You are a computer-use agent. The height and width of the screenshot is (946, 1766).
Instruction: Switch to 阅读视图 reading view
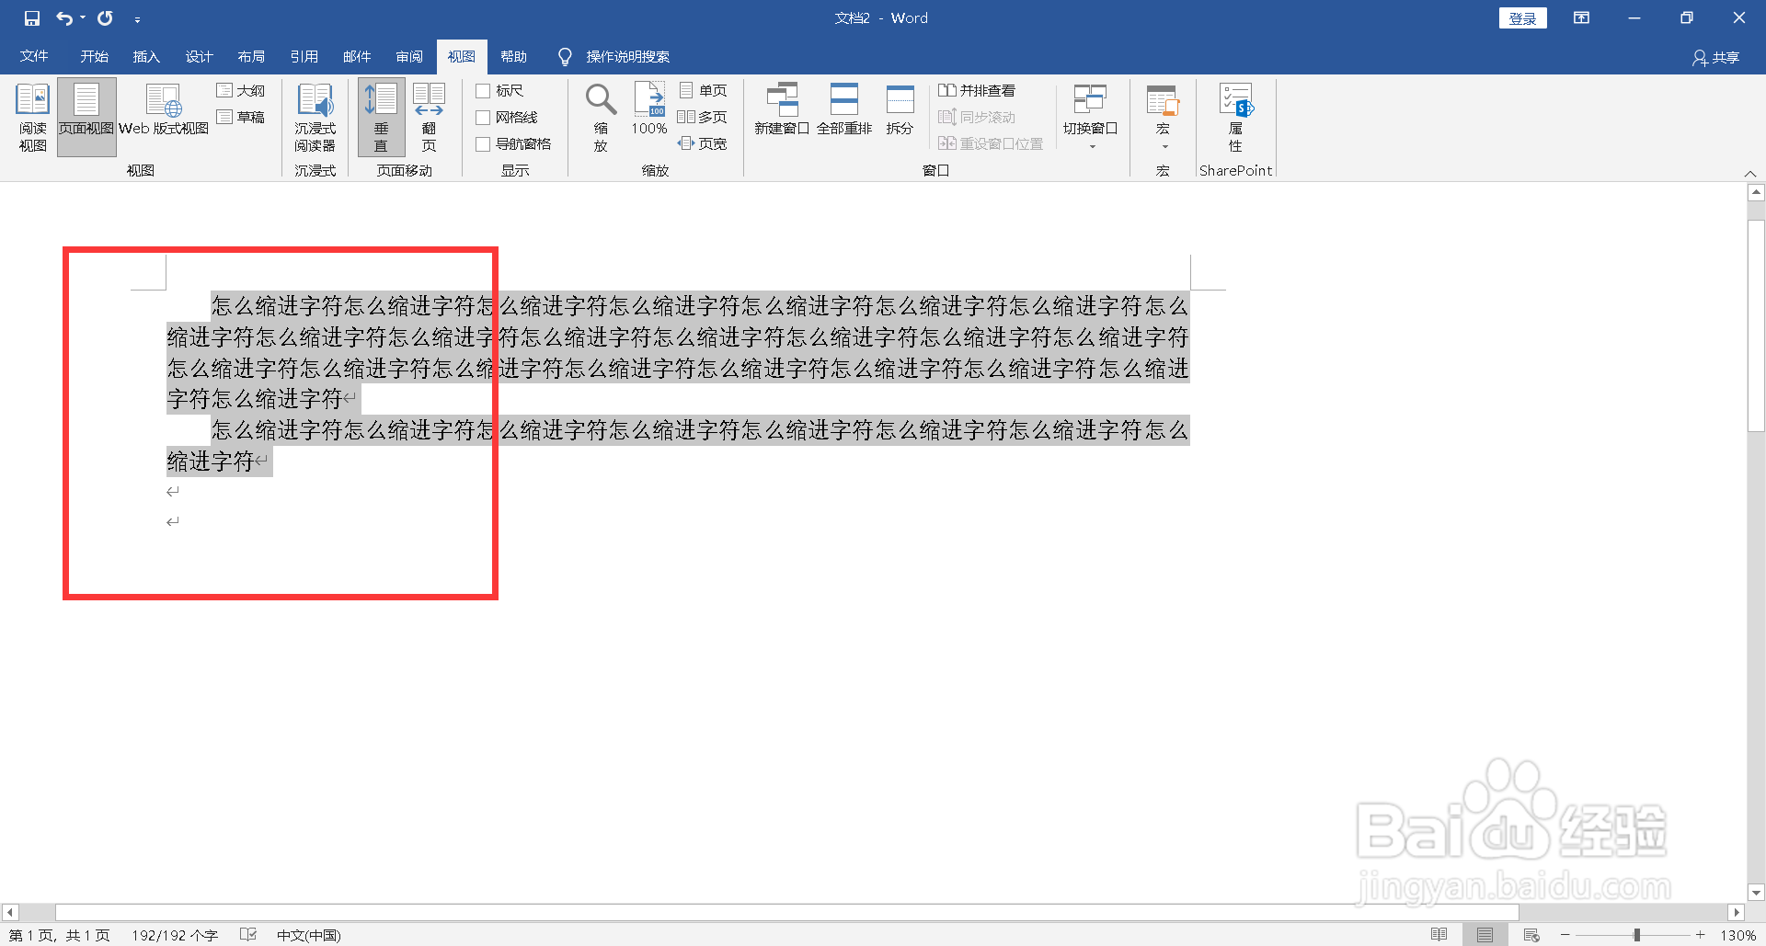tap(32, 117)
